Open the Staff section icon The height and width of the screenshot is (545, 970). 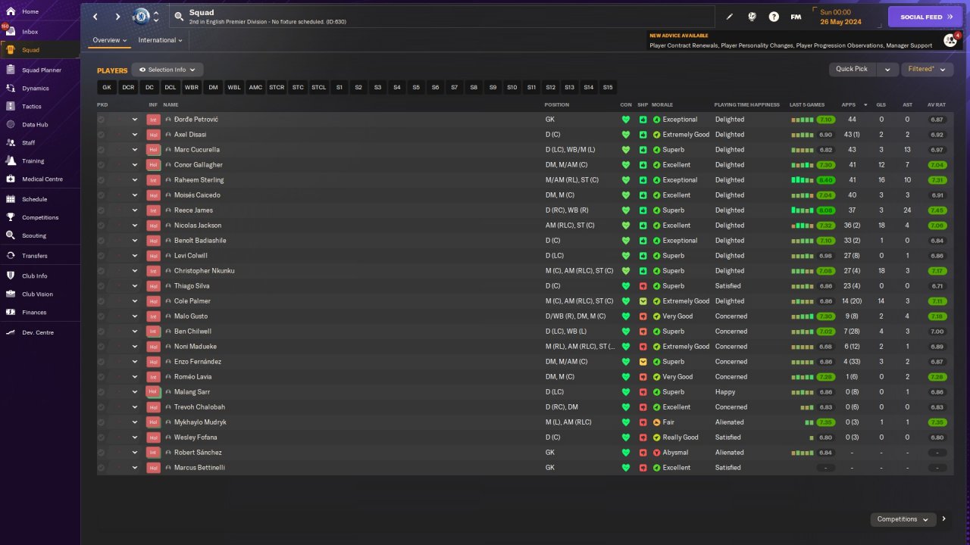click(x=11, y=143)
